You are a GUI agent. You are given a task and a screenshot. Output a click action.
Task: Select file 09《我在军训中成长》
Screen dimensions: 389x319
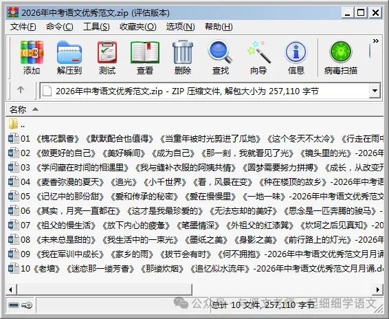[196, 254]
